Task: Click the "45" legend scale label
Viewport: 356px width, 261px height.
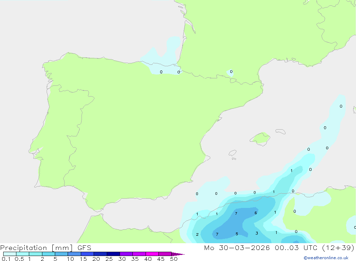Action: tap(161, 259)
